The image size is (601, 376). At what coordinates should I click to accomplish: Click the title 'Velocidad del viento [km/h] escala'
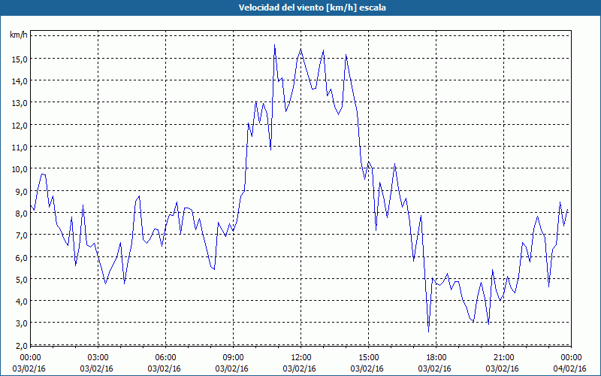tap(312, 8)
